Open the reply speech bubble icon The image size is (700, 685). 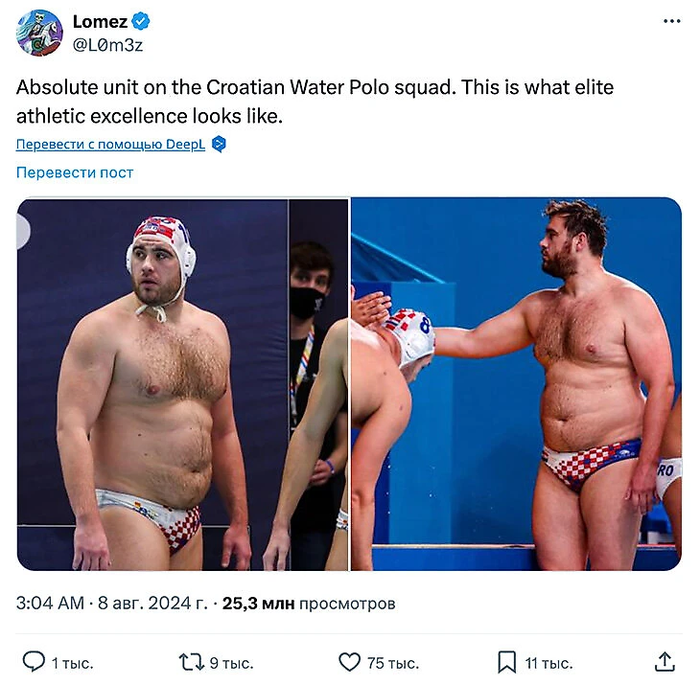35,662
